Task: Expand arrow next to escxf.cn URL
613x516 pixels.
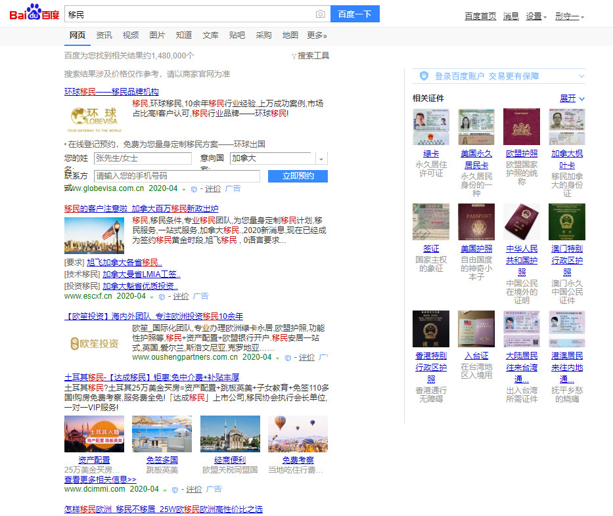Action: (152, 297)
